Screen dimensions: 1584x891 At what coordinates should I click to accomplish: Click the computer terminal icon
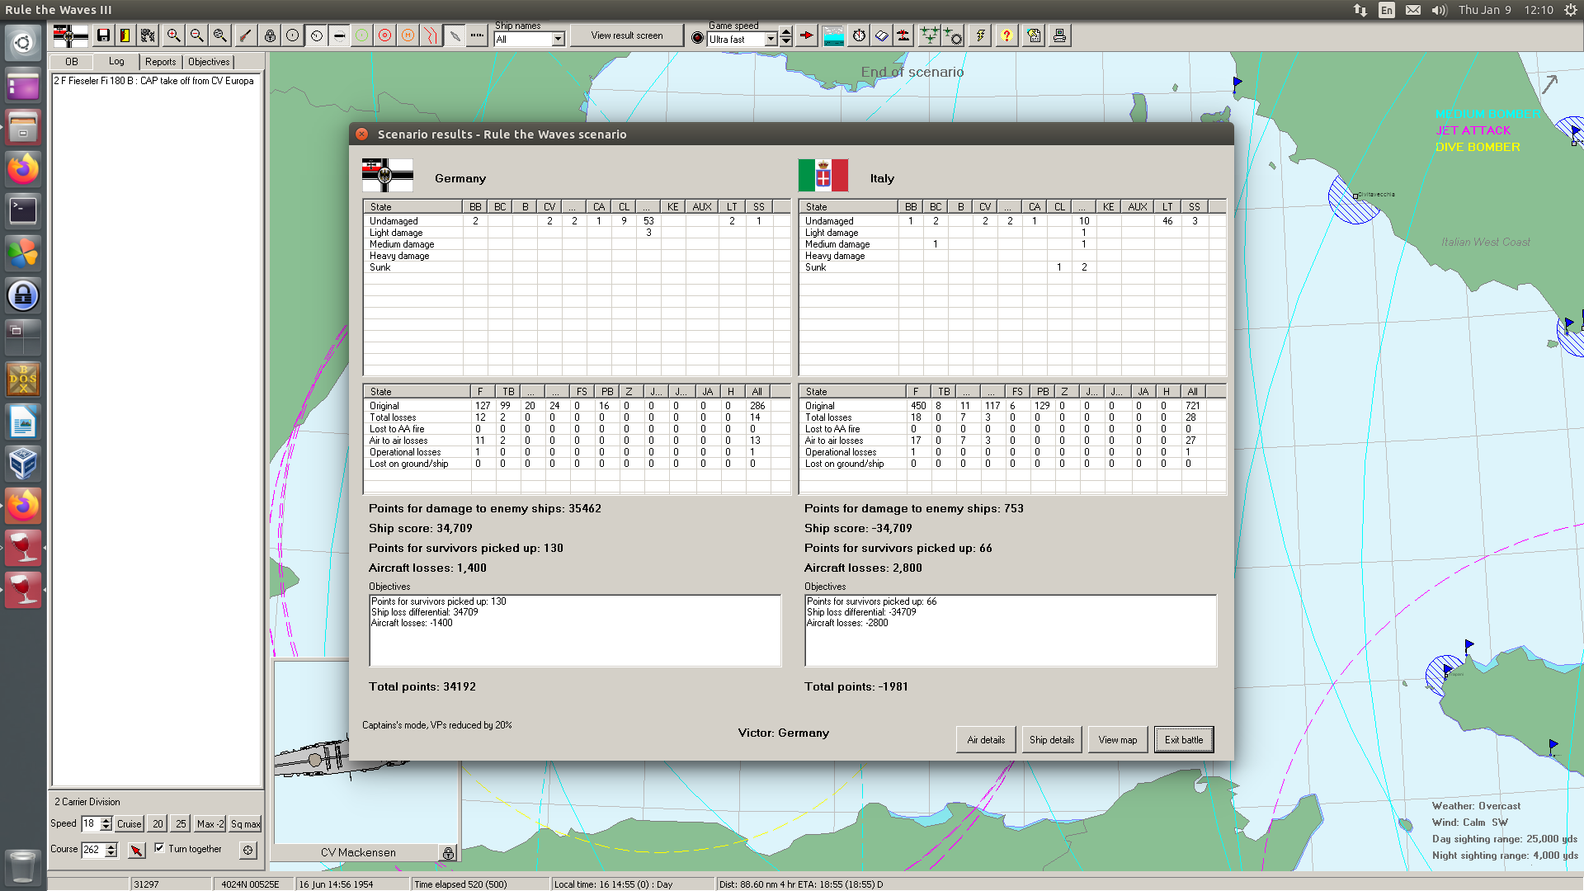point(1059,35)
